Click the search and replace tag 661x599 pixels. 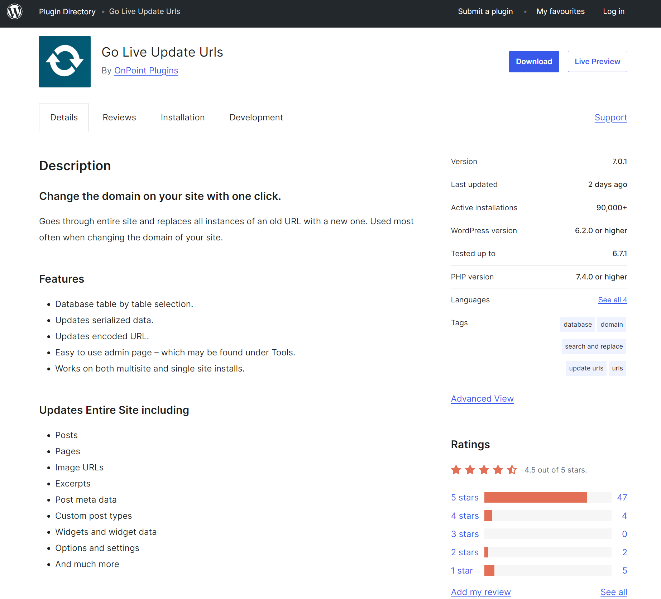[x=594, y=346]
